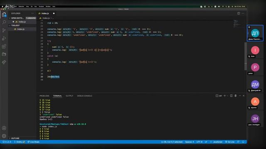Open the Terminal menu in the menu bar
The image size is (266, 149).
pos(41,7)
